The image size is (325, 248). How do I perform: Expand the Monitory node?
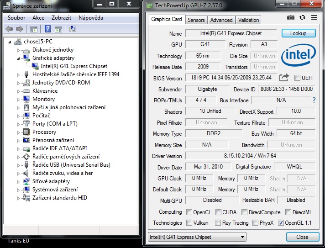[18, 100]
